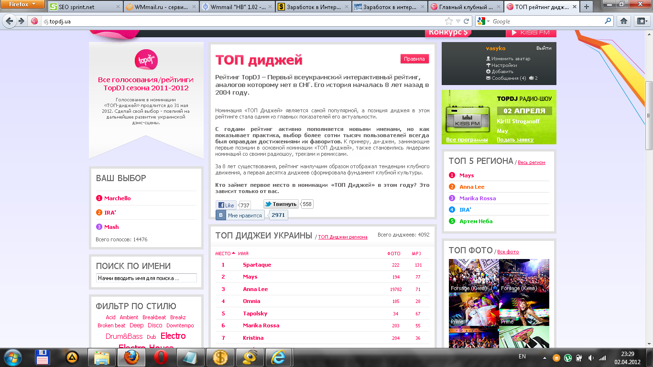The height and width of the screenshot is (367, 653).
Task: Open first Prime photo thumbnail
Action: (x=474, y=309)
